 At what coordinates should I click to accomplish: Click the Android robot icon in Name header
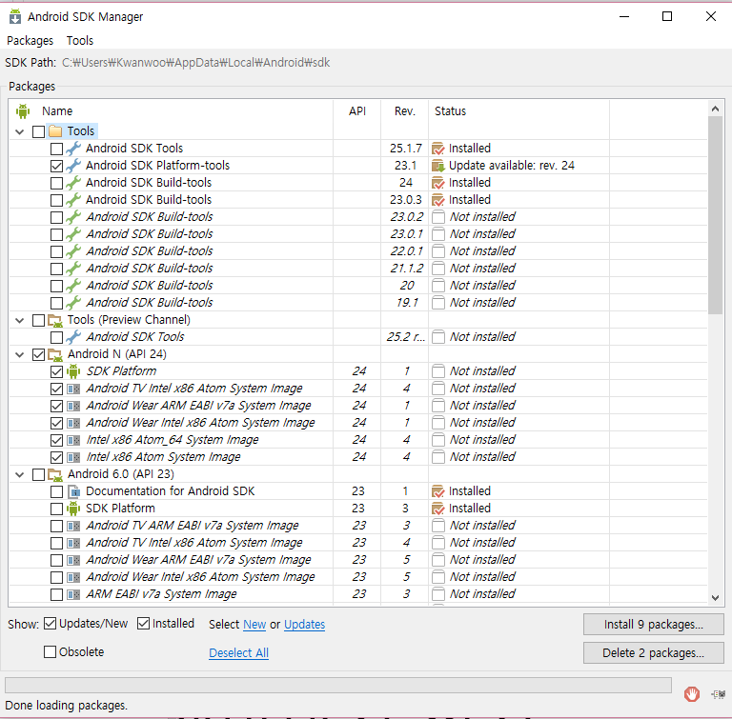(23, 111)
